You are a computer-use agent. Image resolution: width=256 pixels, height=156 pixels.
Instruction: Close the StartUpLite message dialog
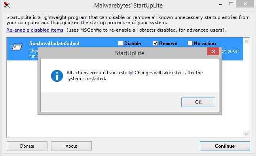(213, 51)
